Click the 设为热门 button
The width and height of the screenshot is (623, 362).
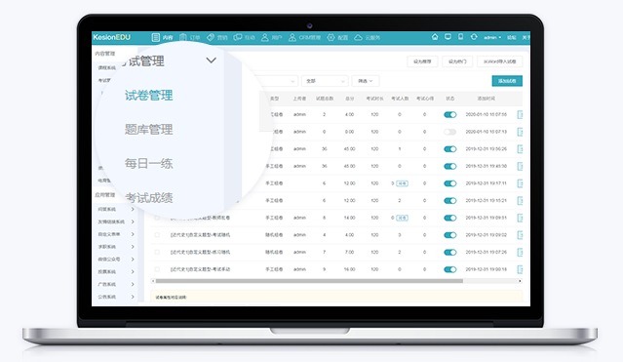[x=457, y=61]
